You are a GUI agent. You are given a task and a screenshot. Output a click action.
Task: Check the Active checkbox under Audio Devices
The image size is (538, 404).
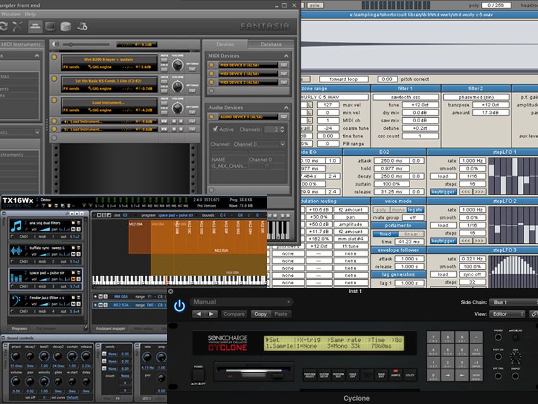point(215,129)
